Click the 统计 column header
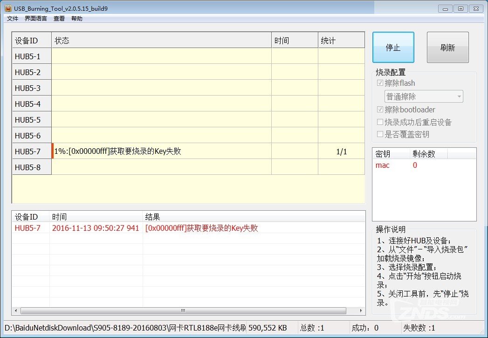 click(341, 41)
